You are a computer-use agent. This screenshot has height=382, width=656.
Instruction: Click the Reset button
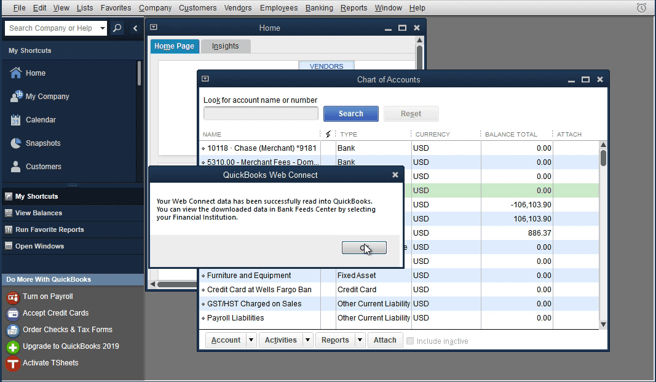[x=411, y=114]
